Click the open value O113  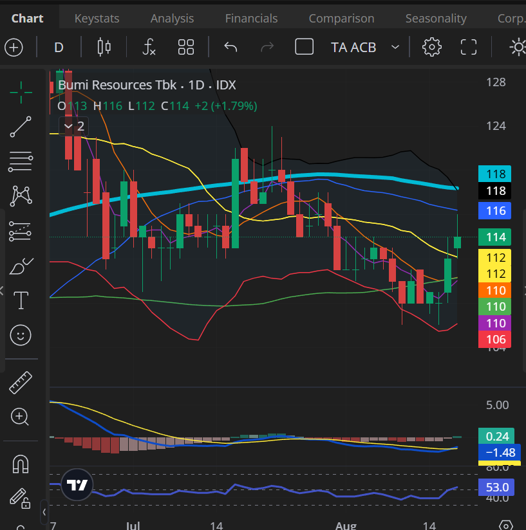pyautogui.click(x=72, y=106)
